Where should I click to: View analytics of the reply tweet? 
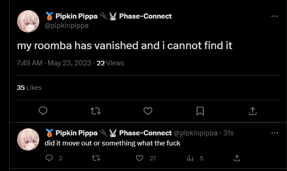pyautogui.click(x=190, y=158)
